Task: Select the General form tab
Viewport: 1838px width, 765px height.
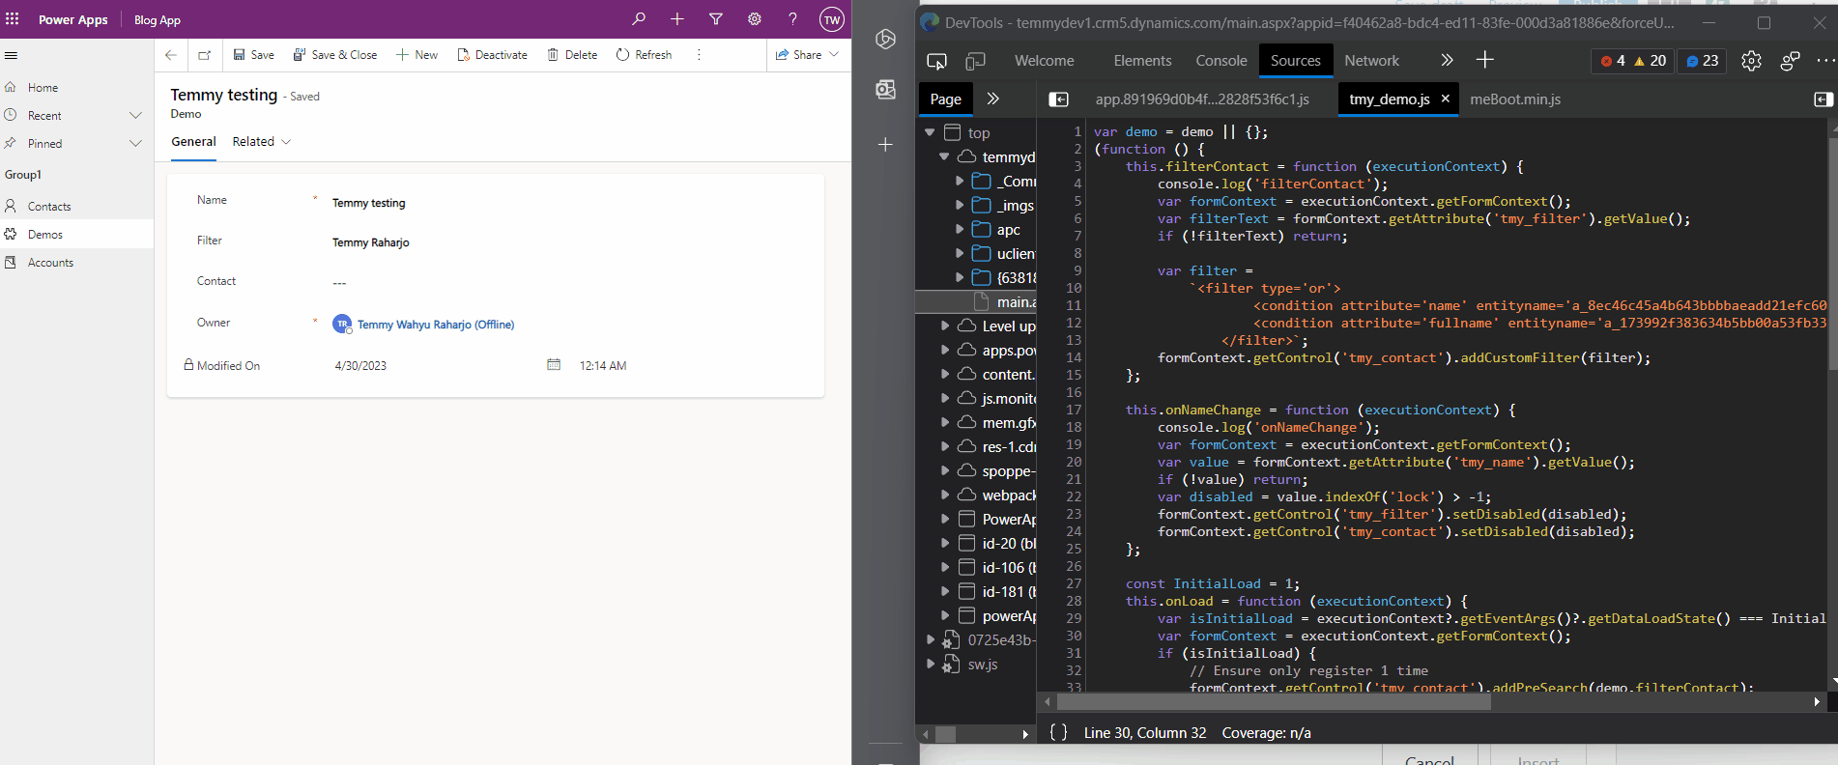Action: click(193, 142)
